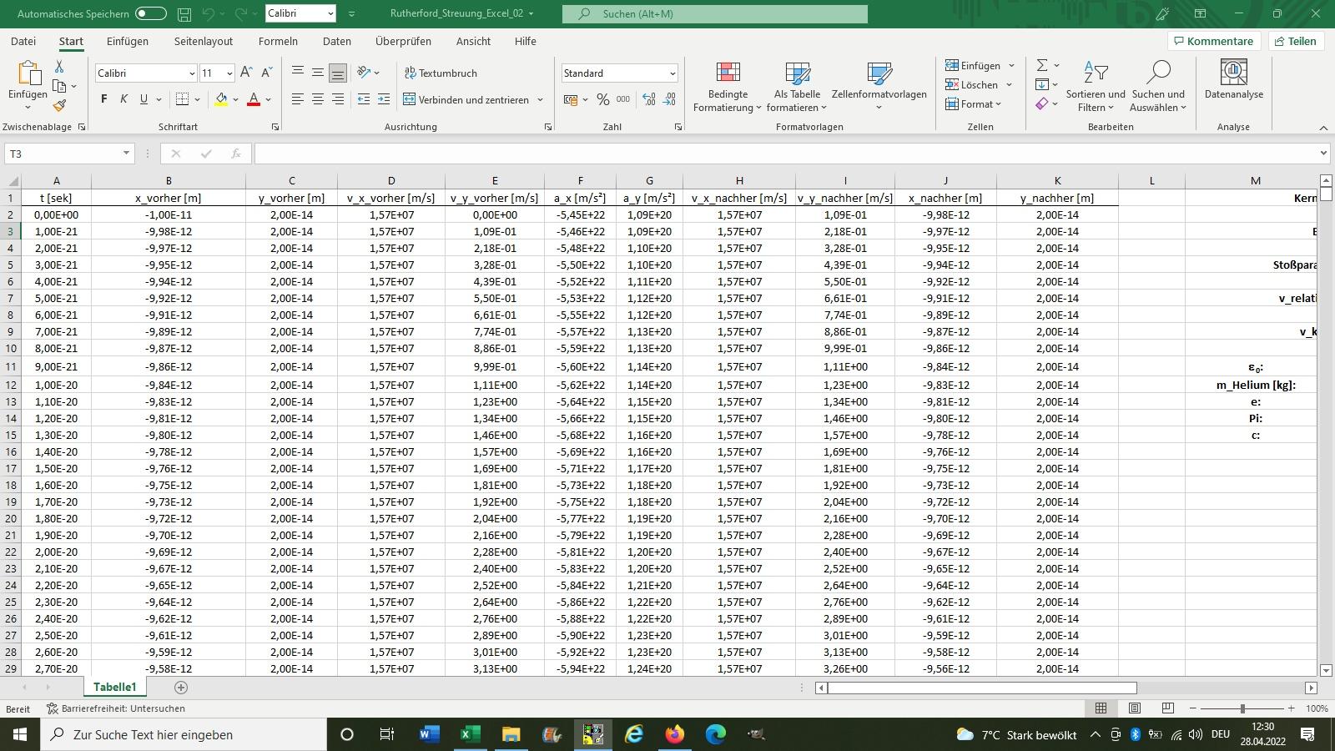Open the Standard number format dropdown
Screen dimensions: 1335x751
(x=672, y=73)
